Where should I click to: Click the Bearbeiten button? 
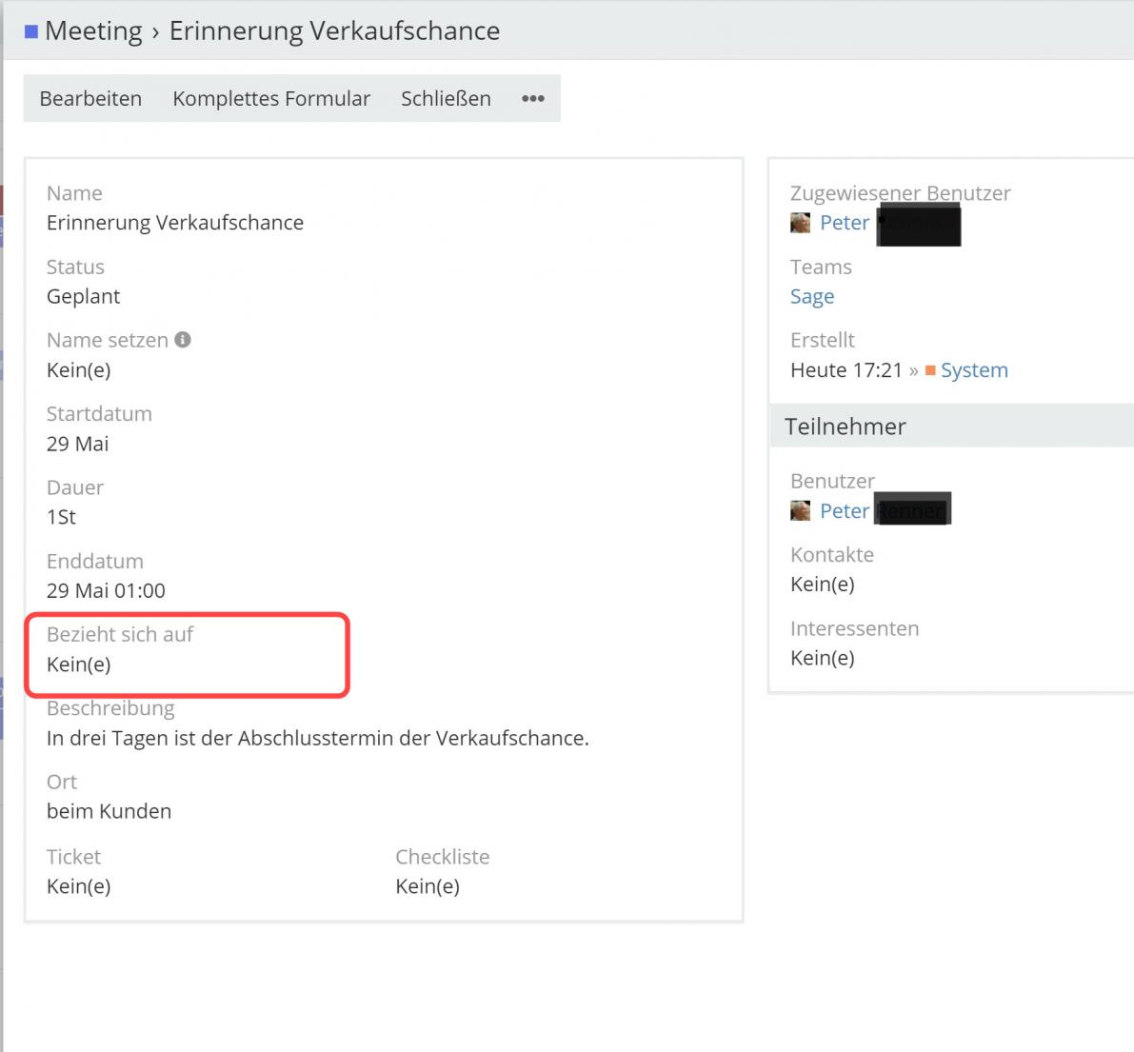(x=90, y=99)
